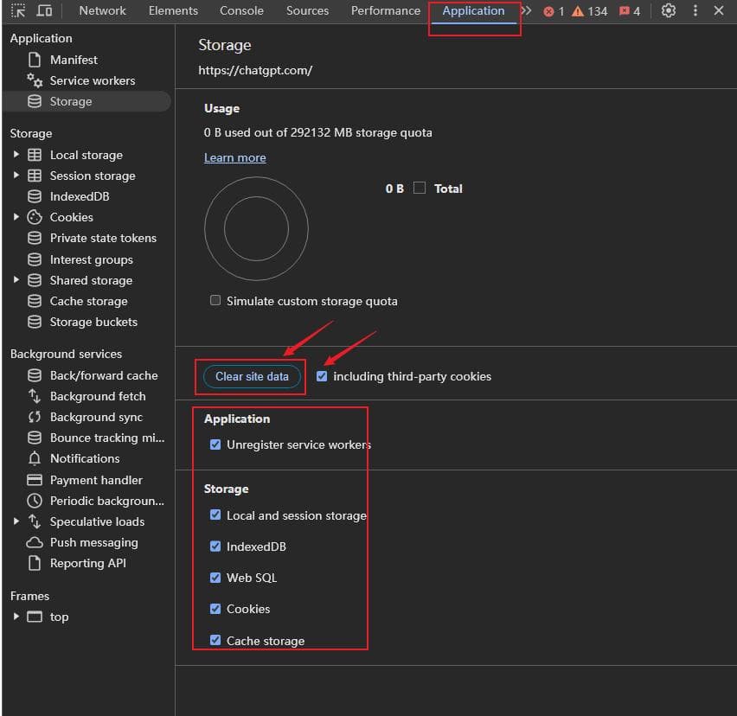This screenshot has height=716, width=737.
Task: Open the Learn more link
Action: click(235, 158)
